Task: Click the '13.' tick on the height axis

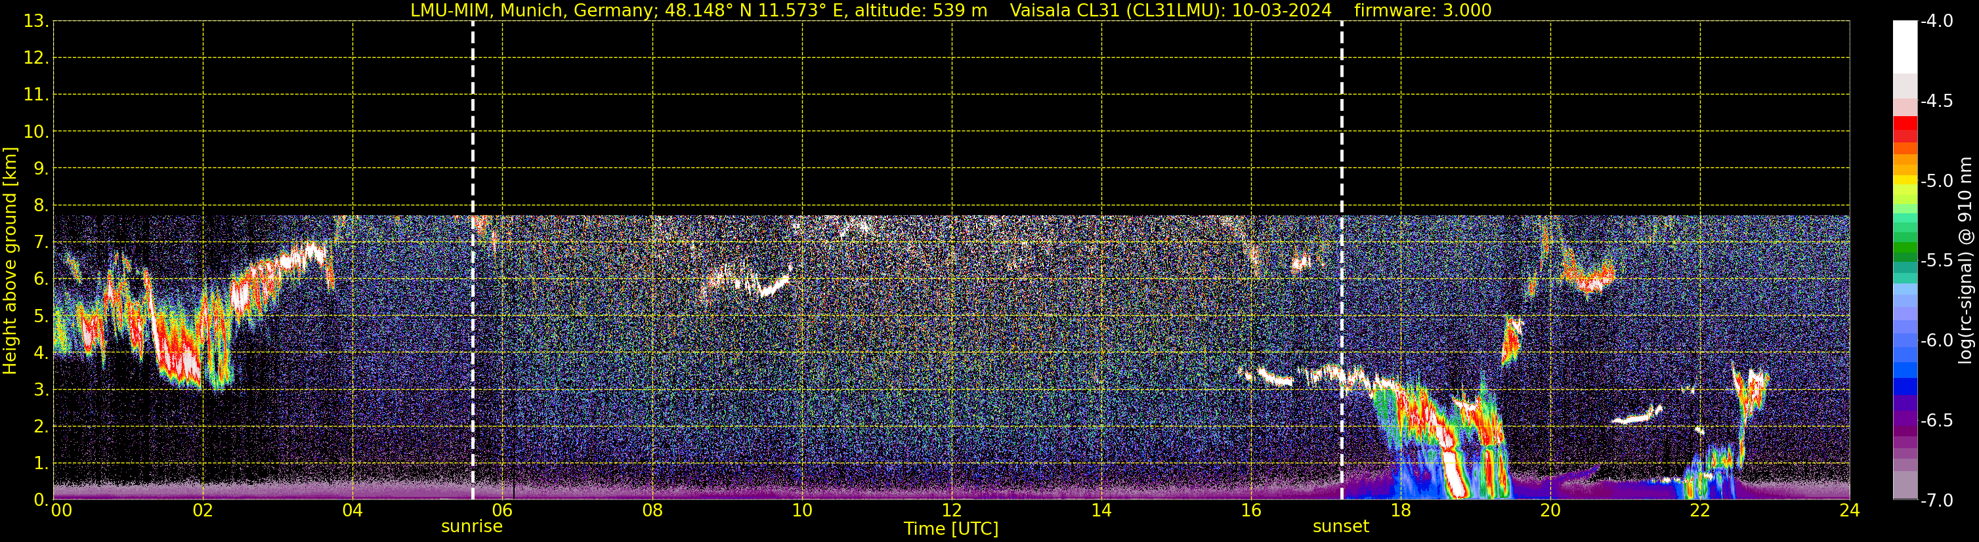Action: [x=35, y=22]
